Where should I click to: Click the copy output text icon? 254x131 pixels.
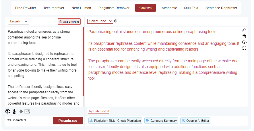244,30
